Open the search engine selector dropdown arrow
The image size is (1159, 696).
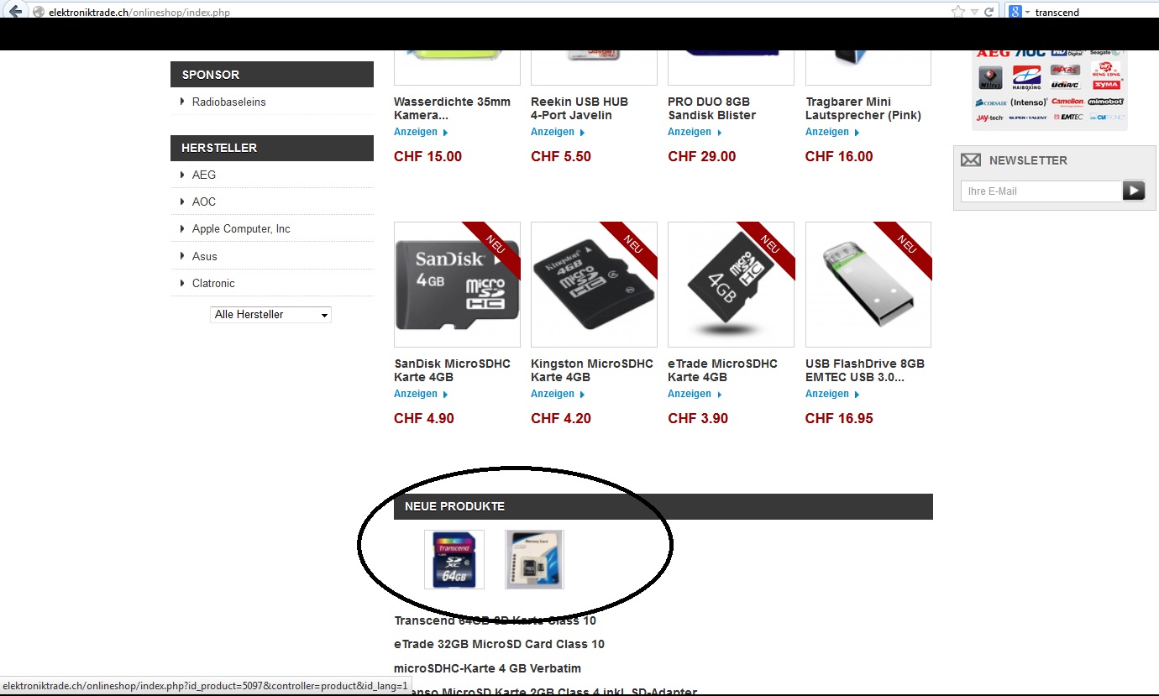[1027, 12]
